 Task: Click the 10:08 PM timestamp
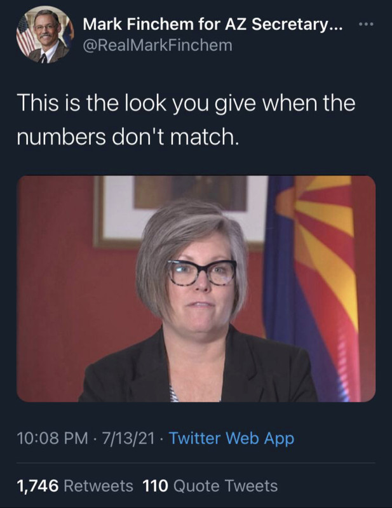(x=53, y=438)
